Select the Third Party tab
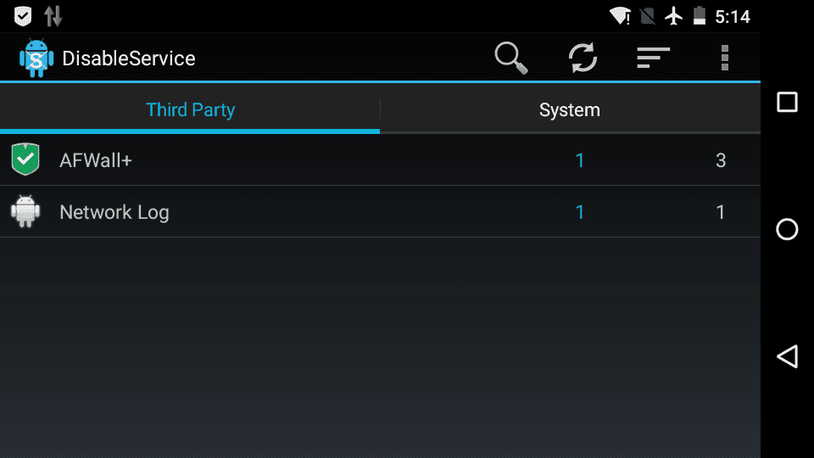Viewport: 814px width, 458px height. point(190,109)
